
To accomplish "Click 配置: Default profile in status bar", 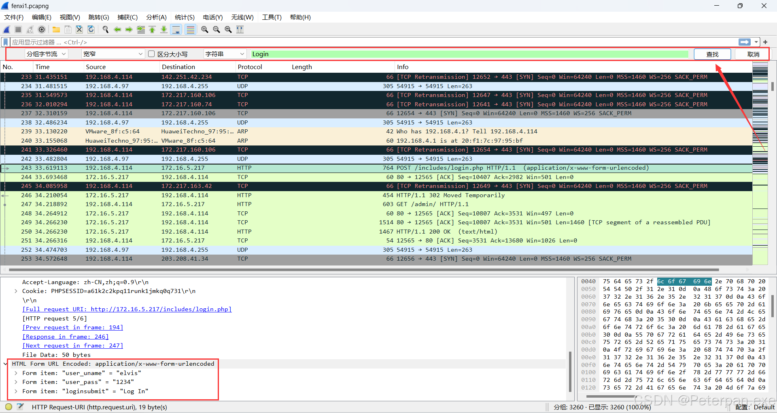I will [754, 407].
